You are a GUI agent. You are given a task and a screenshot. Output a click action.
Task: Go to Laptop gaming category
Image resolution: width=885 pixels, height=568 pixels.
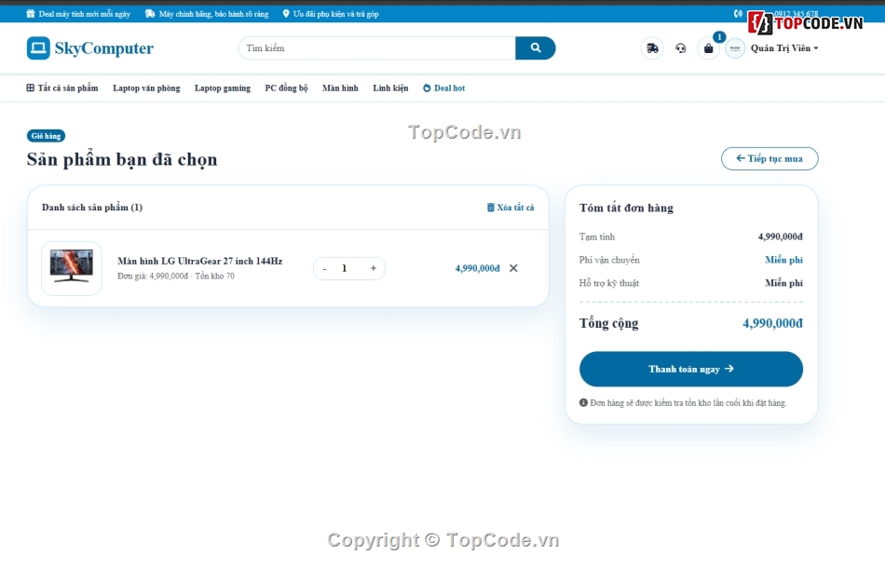(223, 88)
